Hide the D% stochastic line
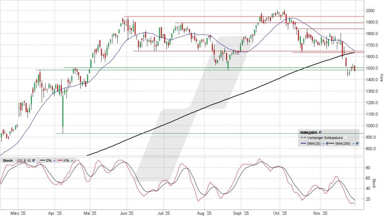Viewport: 387px width, 218px height. [54, 161]
